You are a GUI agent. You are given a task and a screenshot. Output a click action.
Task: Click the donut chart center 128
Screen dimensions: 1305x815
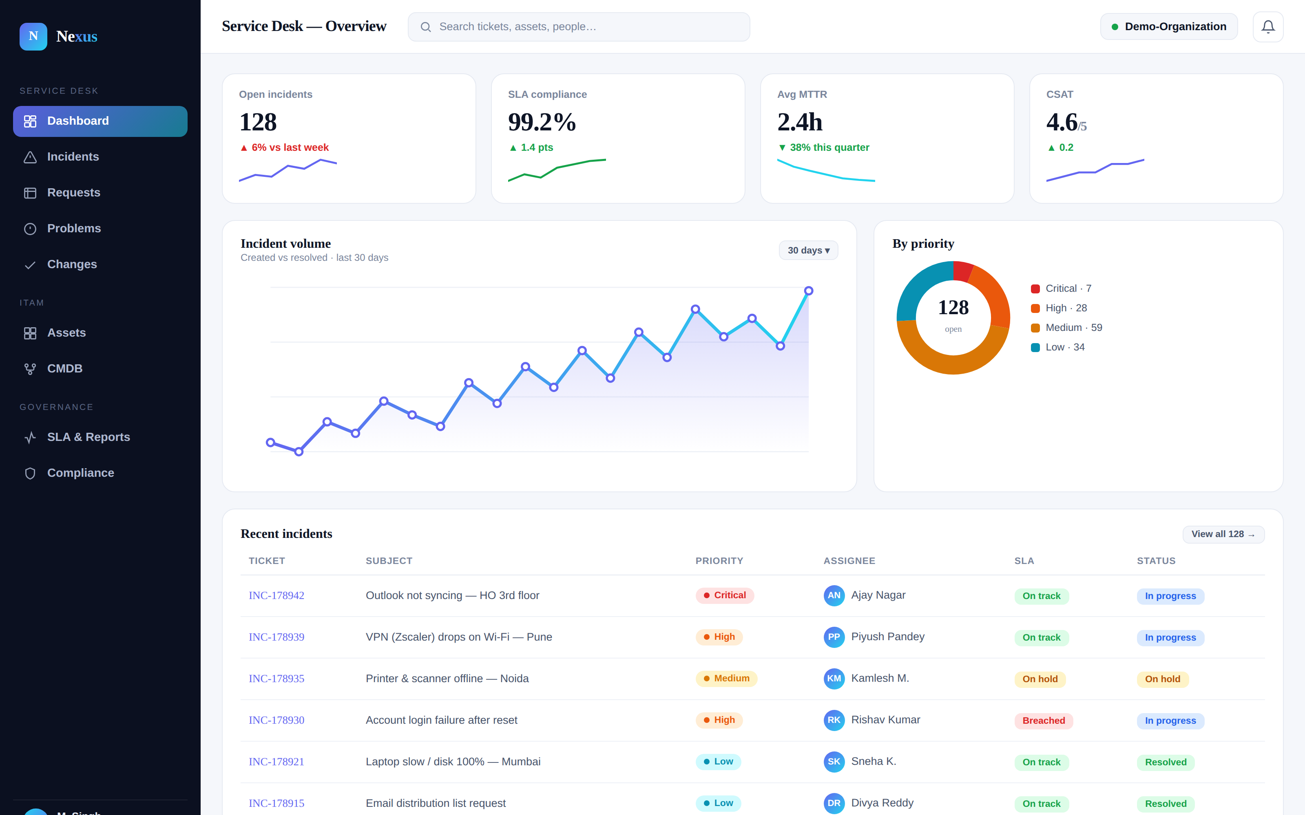tap(953, 308)
